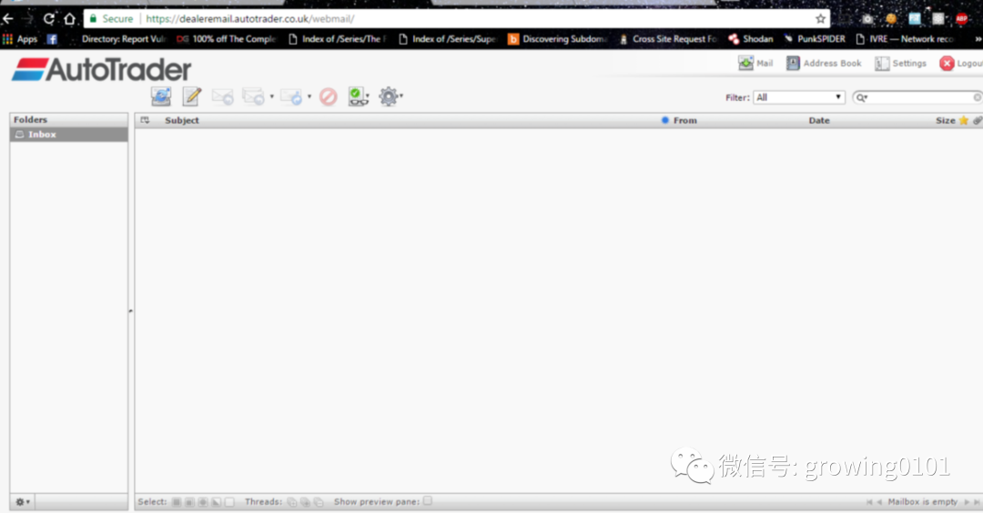The width and height of the screenshot is (983, 513).
Task: Select the Inbox folder
Action: point(69,135)
